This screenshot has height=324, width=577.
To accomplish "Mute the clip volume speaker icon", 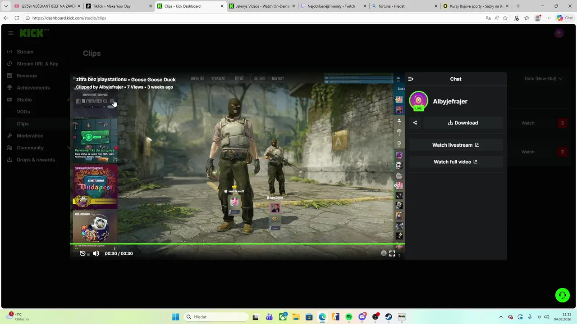I will coord(96,253).
